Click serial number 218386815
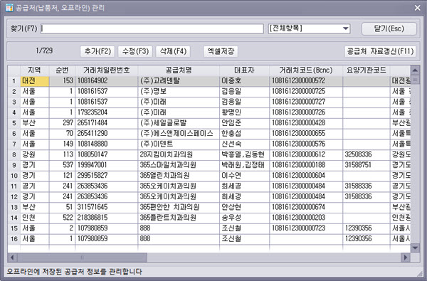The height and width of the screenshot is (281, 427). point(107,218)
